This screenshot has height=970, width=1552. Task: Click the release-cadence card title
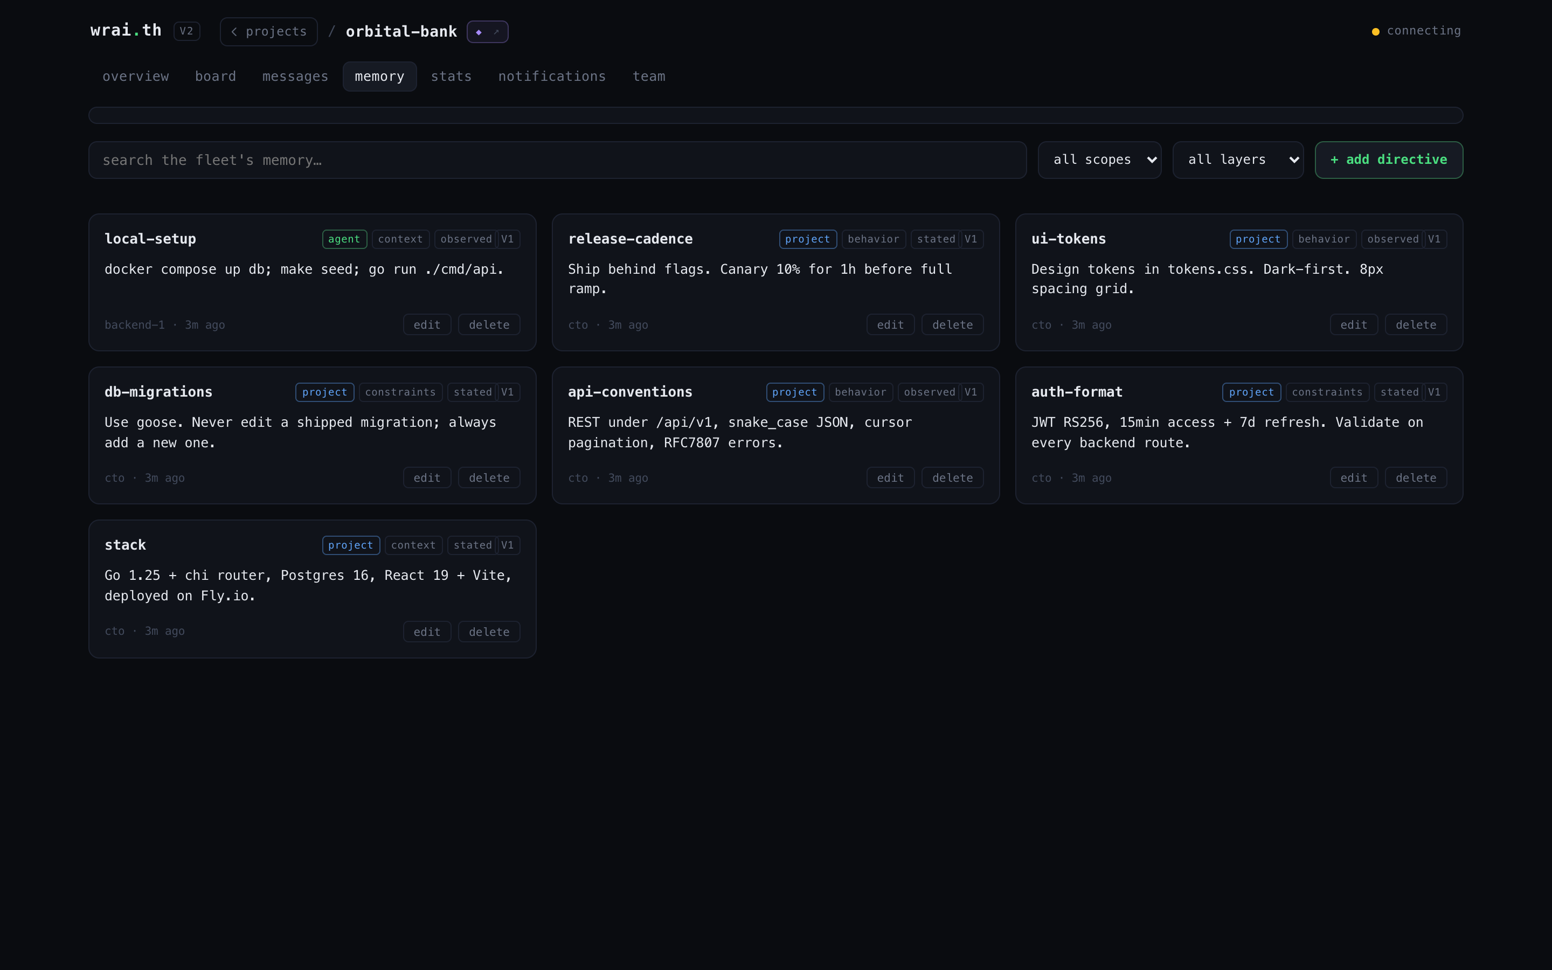630,239
